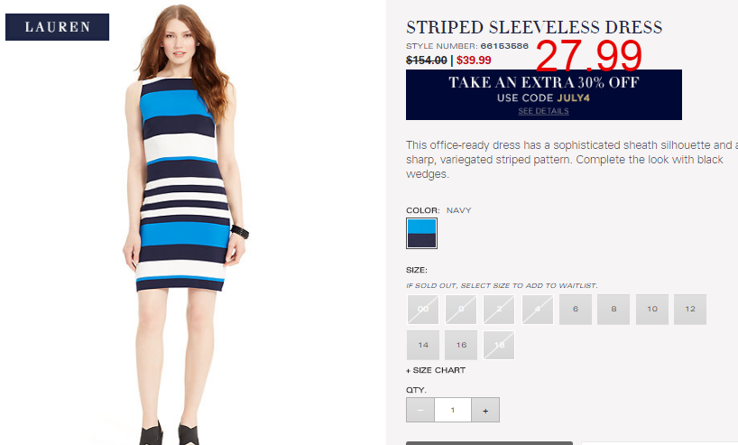Select sold-out size 2 for waitlist
This screenshot has height=445, width=738.
tap(499, 310)
